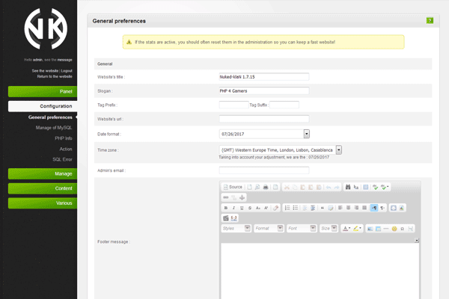Toggle bold formatting in footer editor
The height and width of the screenshot is (299, 449).
(x=226, y=207)
